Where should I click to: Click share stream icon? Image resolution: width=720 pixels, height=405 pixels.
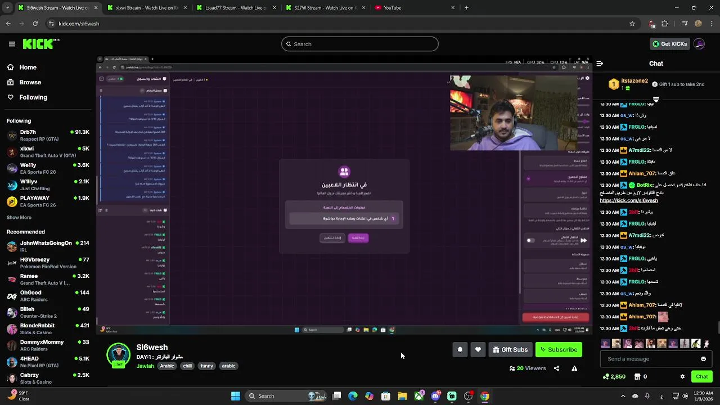(x=556, y=368)
